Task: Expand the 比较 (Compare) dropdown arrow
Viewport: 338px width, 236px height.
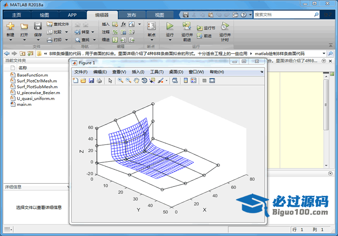Action: tap(66, 32)
